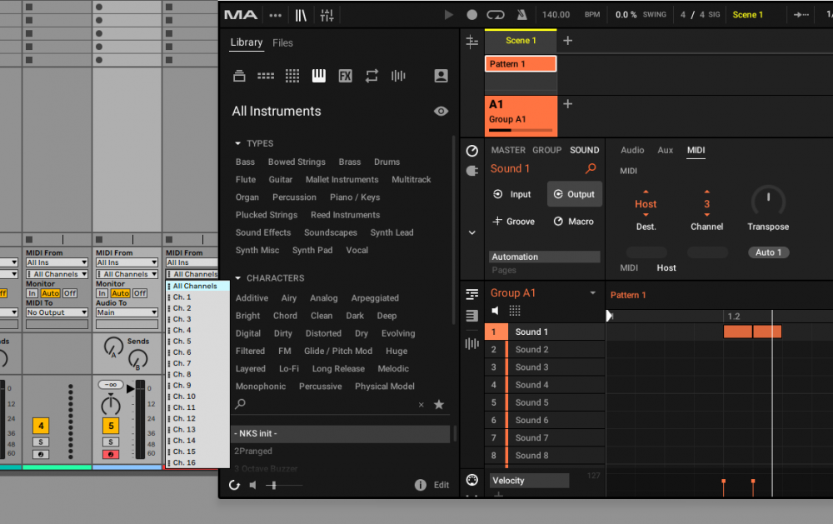Collapse the TYPES section
833x524 pixels.
238,143
